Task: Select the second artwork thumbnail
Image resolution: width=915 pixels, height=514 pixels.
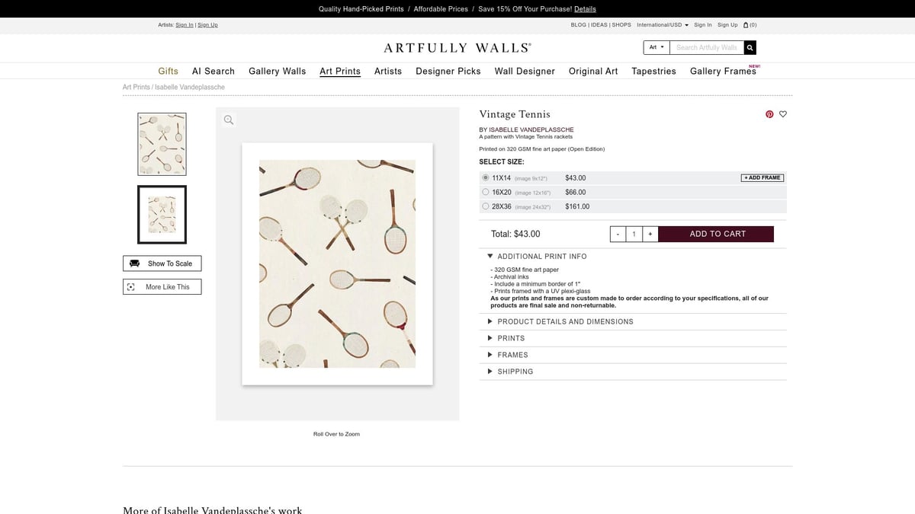Action: 162,214
